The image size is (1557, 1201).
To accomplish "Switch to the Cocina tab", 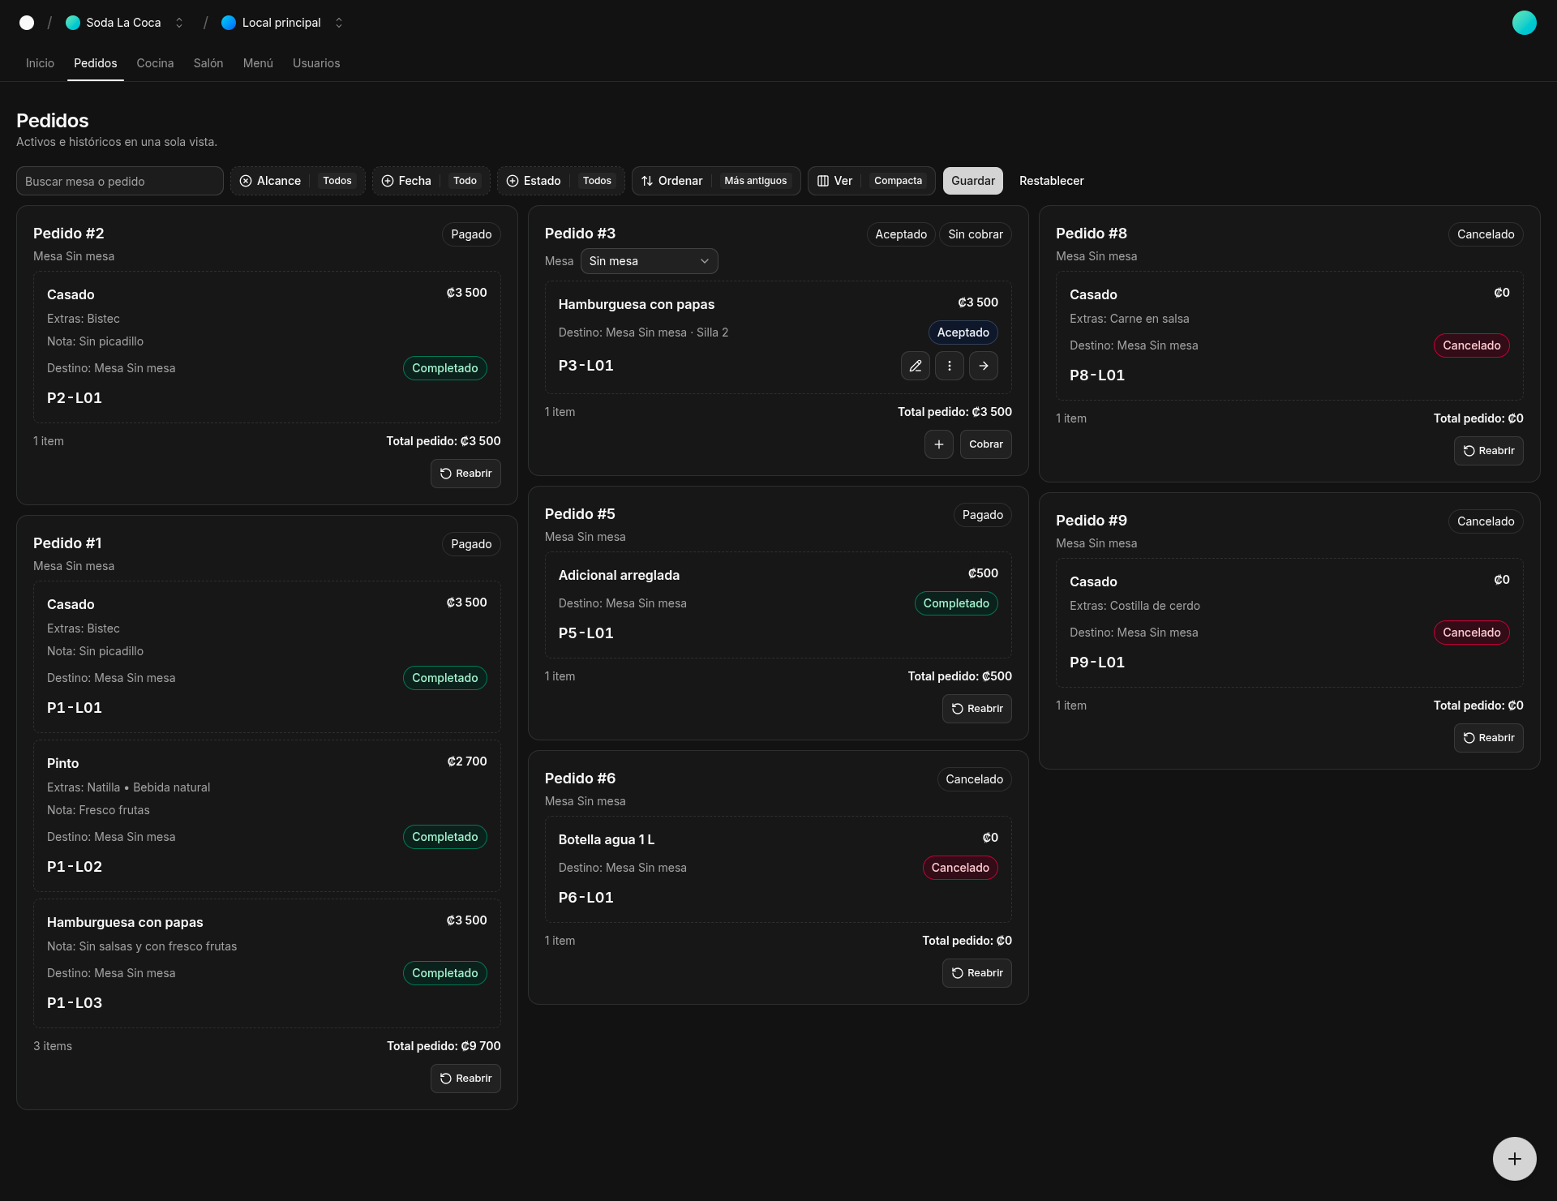I will point(155,63).
